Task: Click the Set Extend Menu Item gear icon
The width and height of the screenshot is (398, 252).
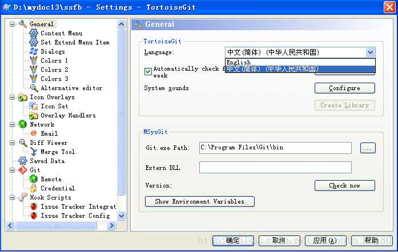Action: pos(34,42)
